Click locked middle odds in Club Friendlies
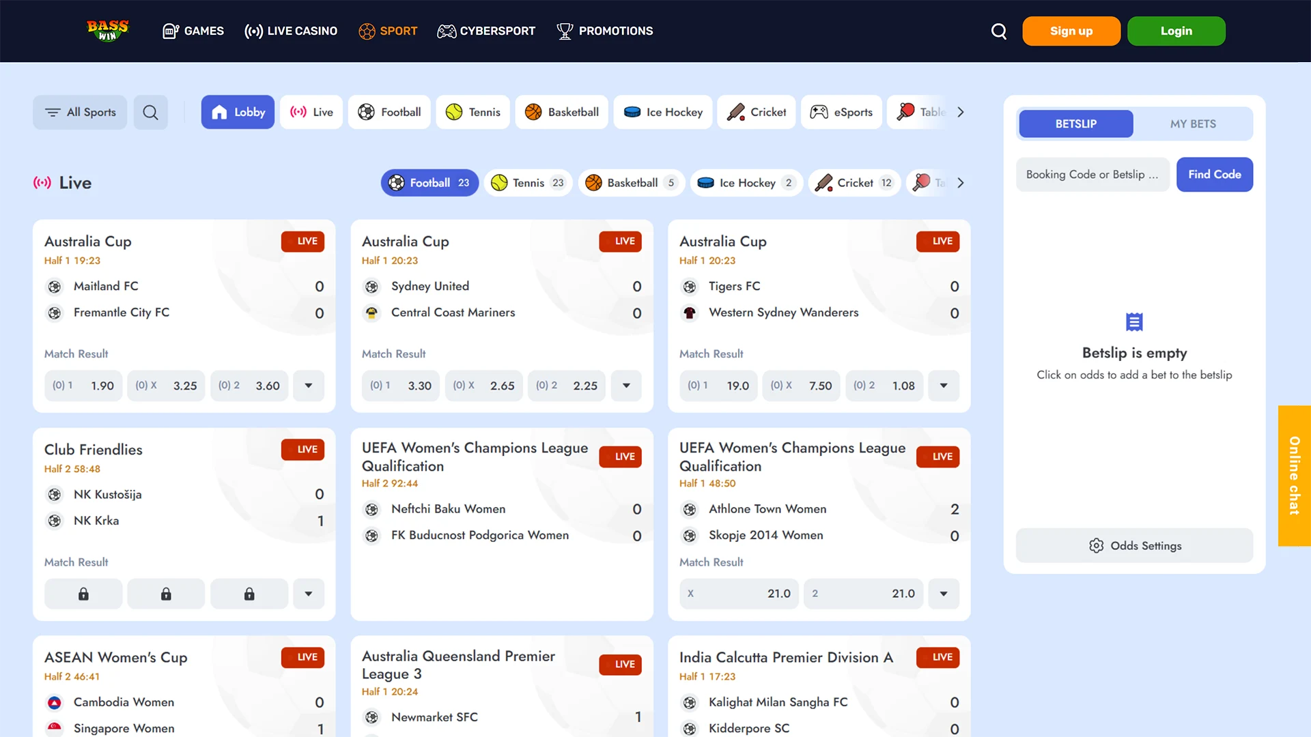The image size is (1311, 737). pos(166,594)
